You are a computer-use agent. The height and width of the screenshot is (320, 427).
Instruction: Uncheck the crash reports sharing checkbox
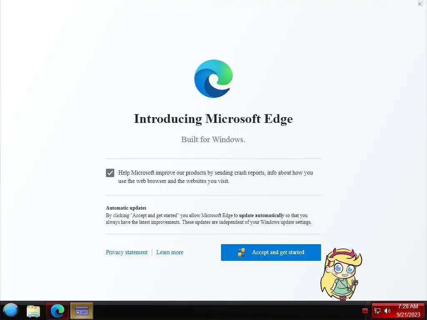tap(110, 173)
